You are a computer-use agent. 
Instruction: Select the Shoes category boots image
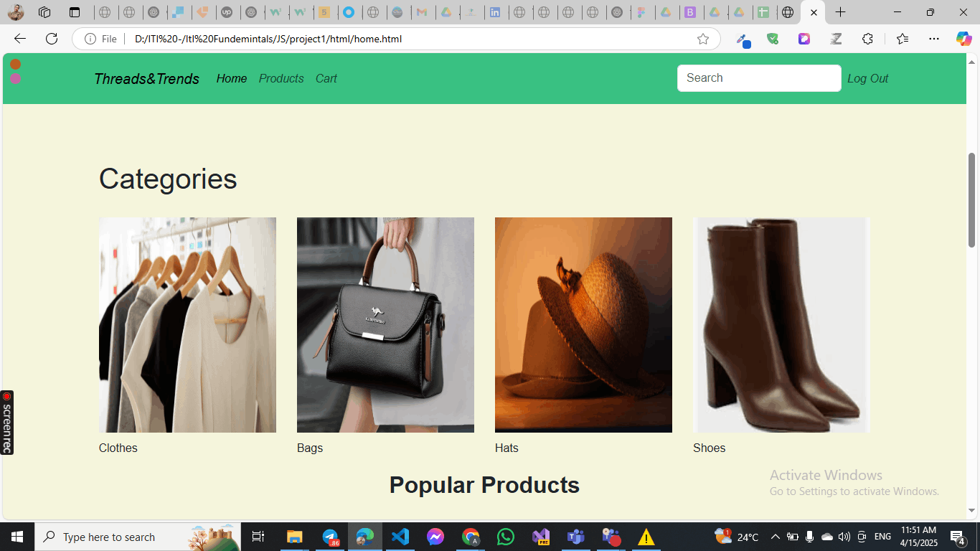781,324
